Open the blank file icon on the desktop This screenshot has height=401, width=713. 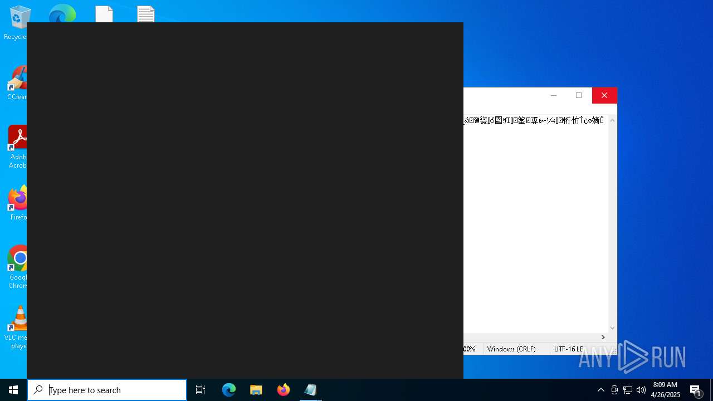pos(104,14)
